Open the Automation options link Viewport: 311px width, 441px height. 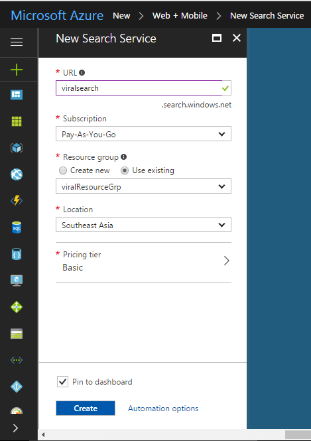coord(163,409)
